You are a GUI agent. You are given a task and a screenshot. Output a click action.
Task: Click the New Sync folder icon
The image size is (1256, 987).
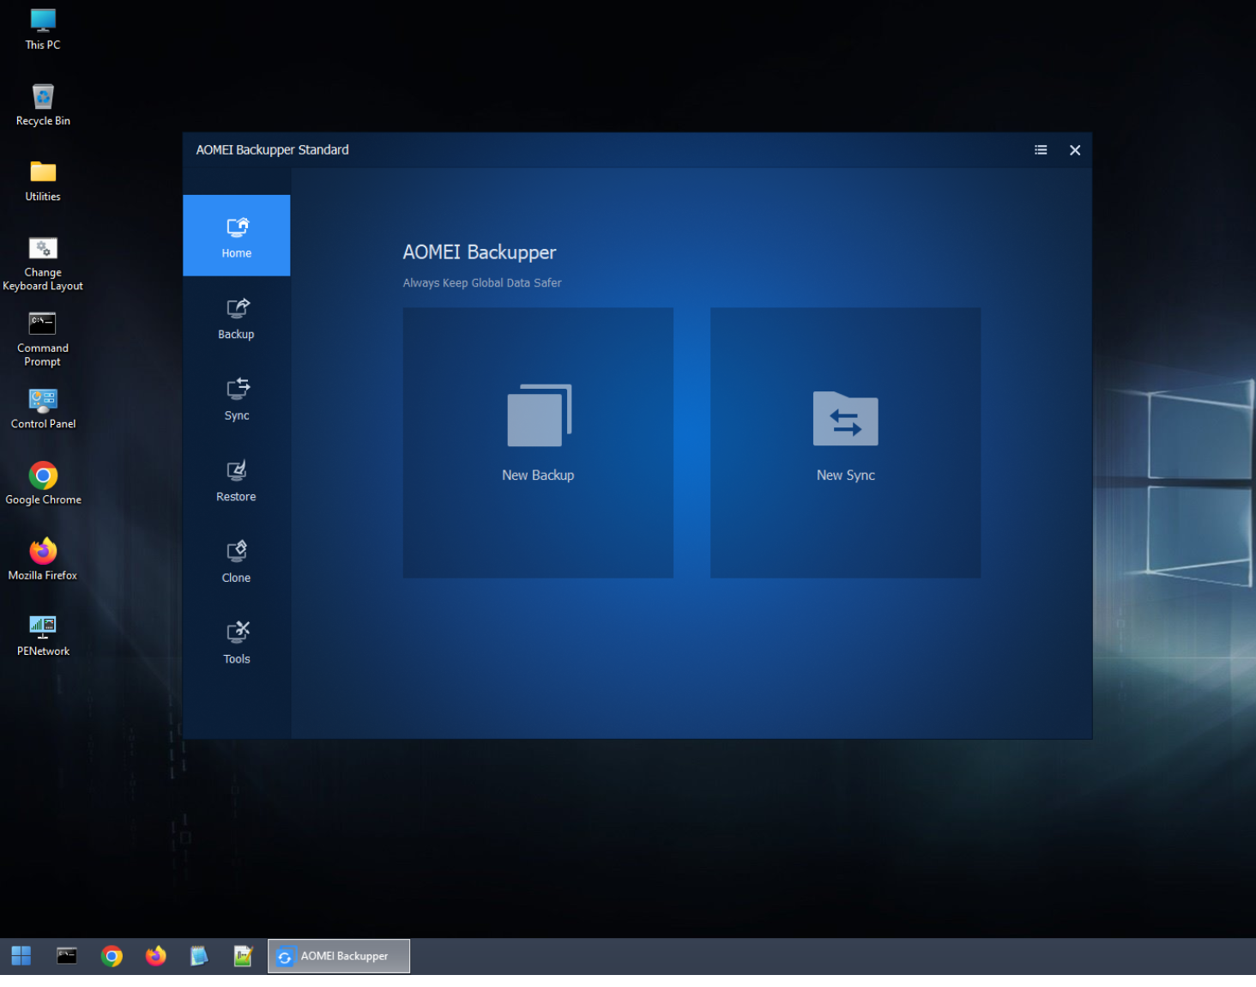845,418
